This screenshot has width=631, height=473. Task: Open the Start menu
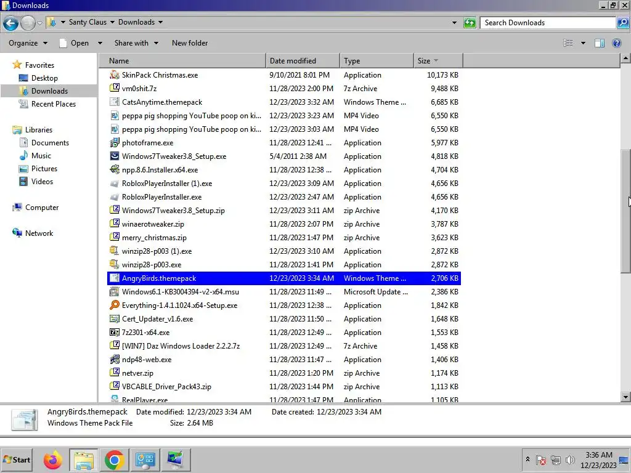coord(17,459)
